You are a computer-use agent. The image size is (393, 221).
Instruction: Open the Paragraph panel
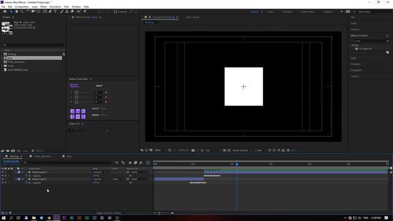click(356, 70)
